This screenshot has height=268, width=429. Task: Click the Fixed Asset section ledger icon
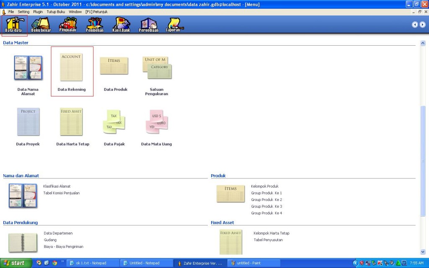point(231,242)
